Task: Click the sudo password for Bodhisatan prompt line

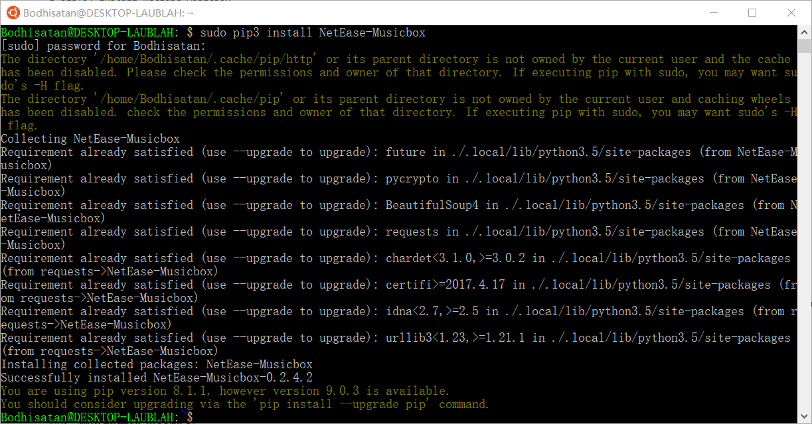Action: pos(103,45)
